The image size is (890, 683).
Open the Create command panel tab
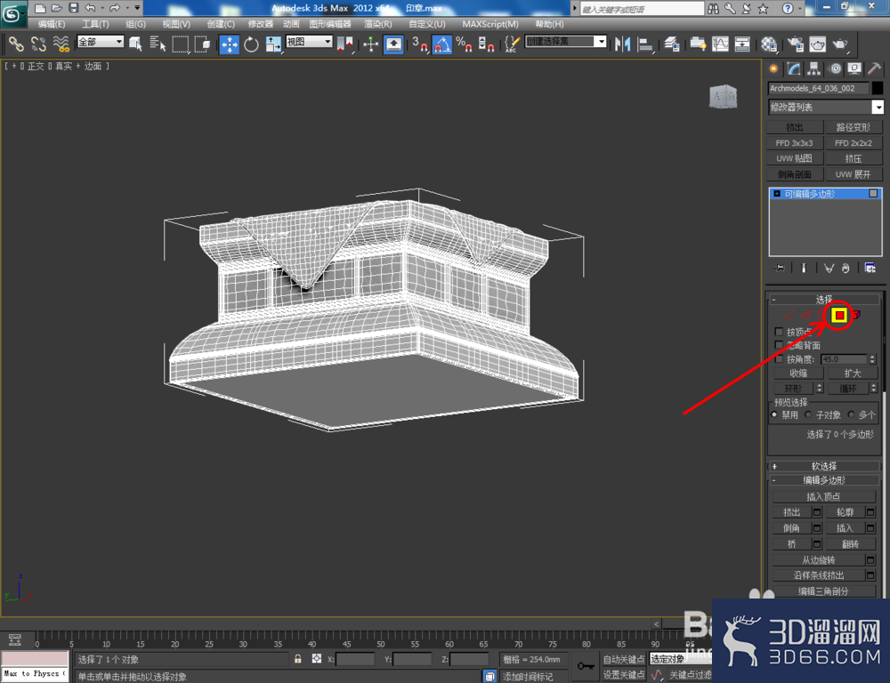pos(773,68)
